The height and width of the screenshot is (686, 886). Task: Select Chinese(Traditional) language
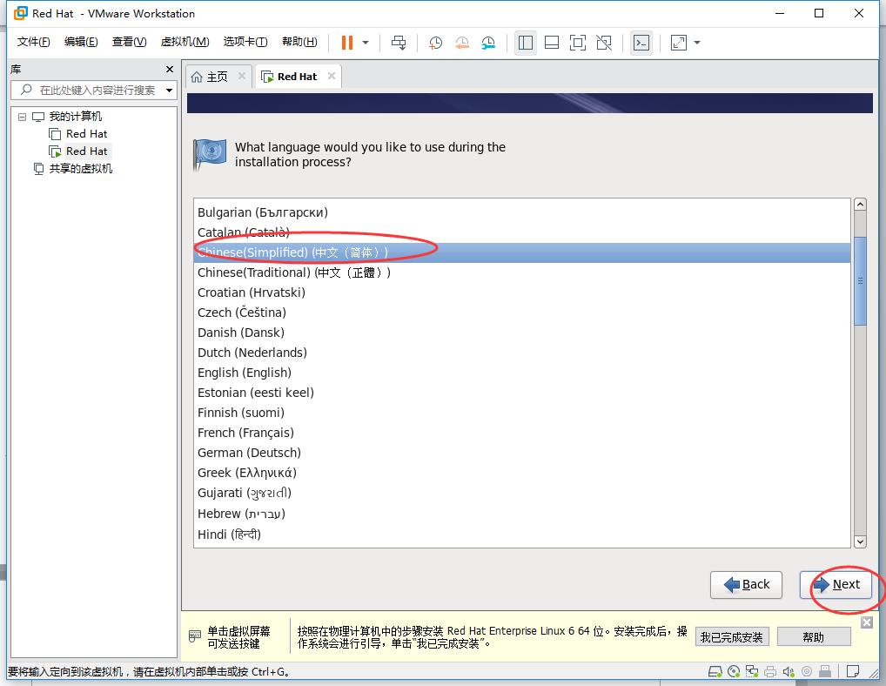[521, 272]
